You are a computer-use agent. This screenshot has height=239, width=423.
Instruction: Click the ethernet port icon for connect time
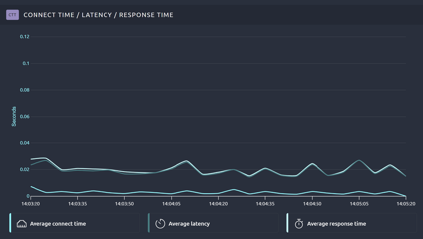coord(22,224)
